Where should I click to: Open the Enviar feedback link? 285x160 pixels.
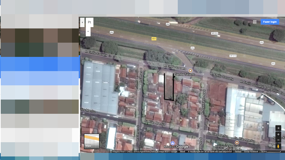(251, 151)
